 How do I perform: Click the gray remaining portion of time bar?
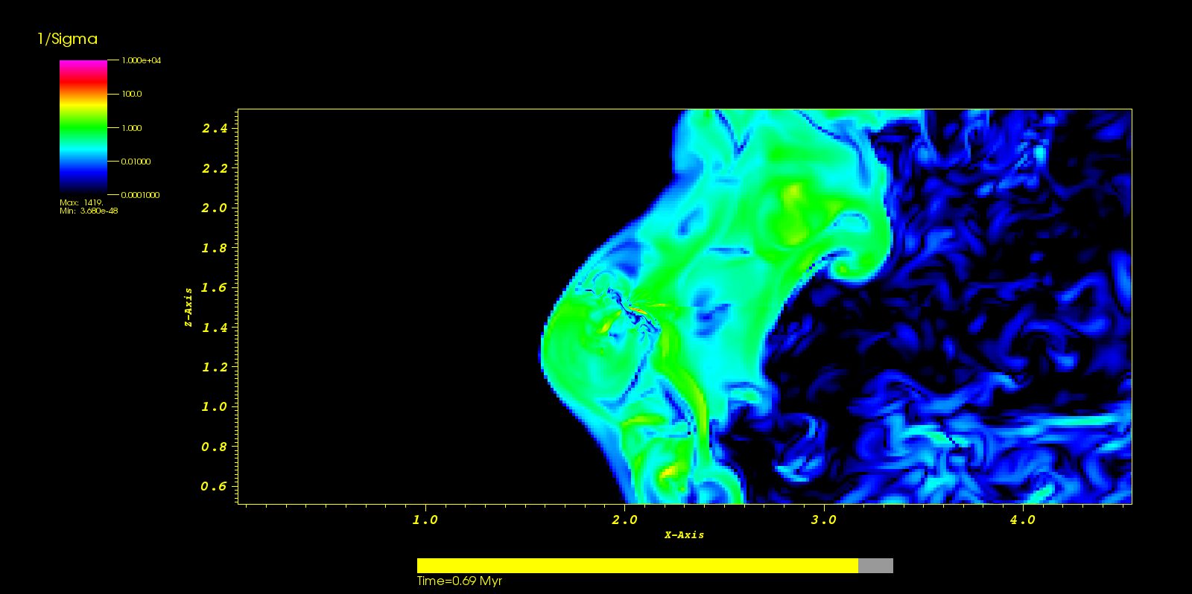pos(875,566)
